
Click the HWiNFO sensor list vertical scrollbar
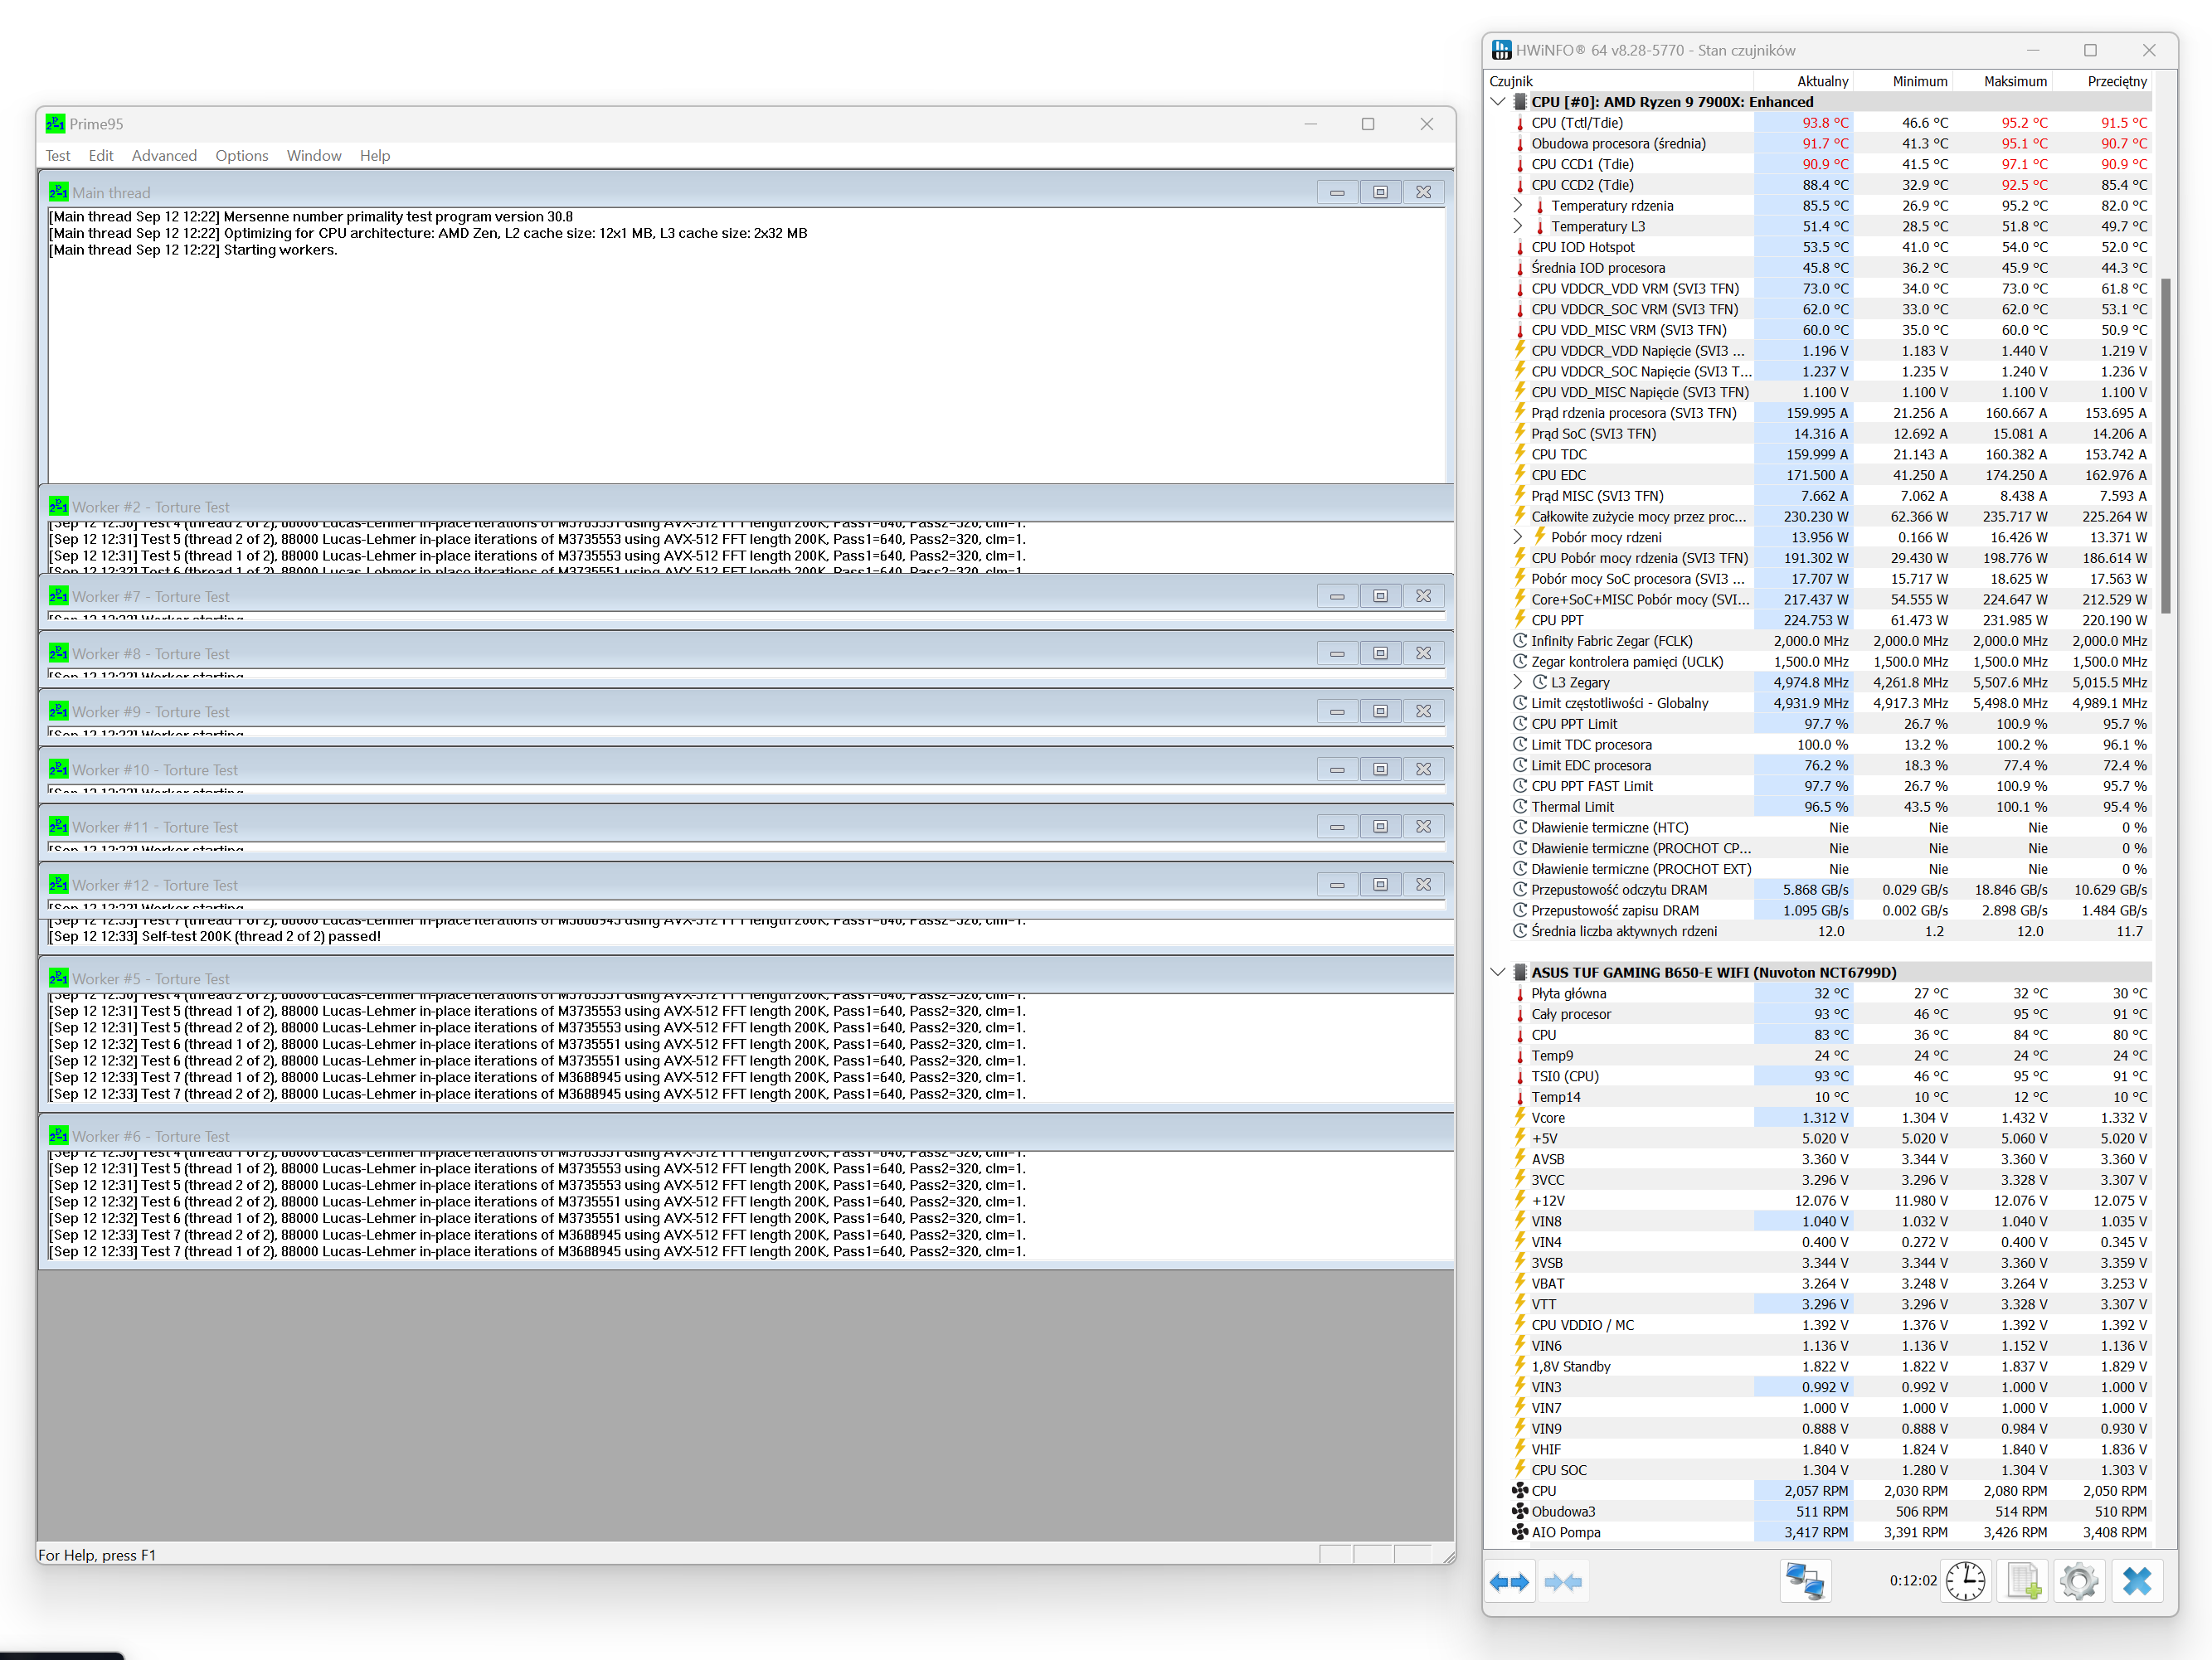[x=2165, y=445]
